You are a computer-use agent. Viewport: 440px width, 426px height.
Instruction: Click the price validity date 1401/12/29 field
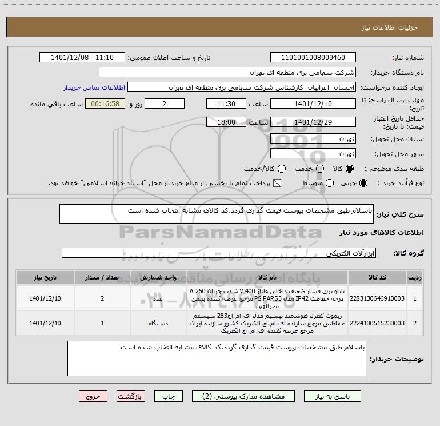[313, 122]
